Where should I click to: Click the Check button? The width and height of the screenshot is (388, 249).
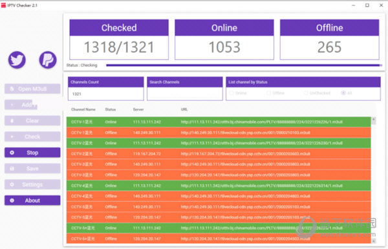coord(32,136)
